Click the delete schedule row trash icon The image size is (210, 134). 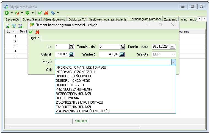click(14, 26)
